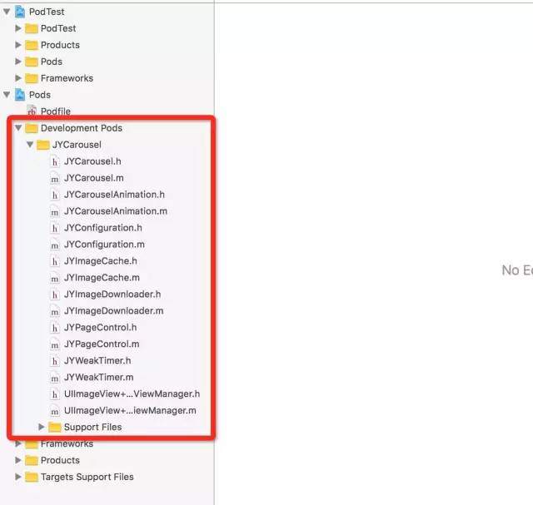Click the header icon beside JYPageControl.h

(55, 328)
